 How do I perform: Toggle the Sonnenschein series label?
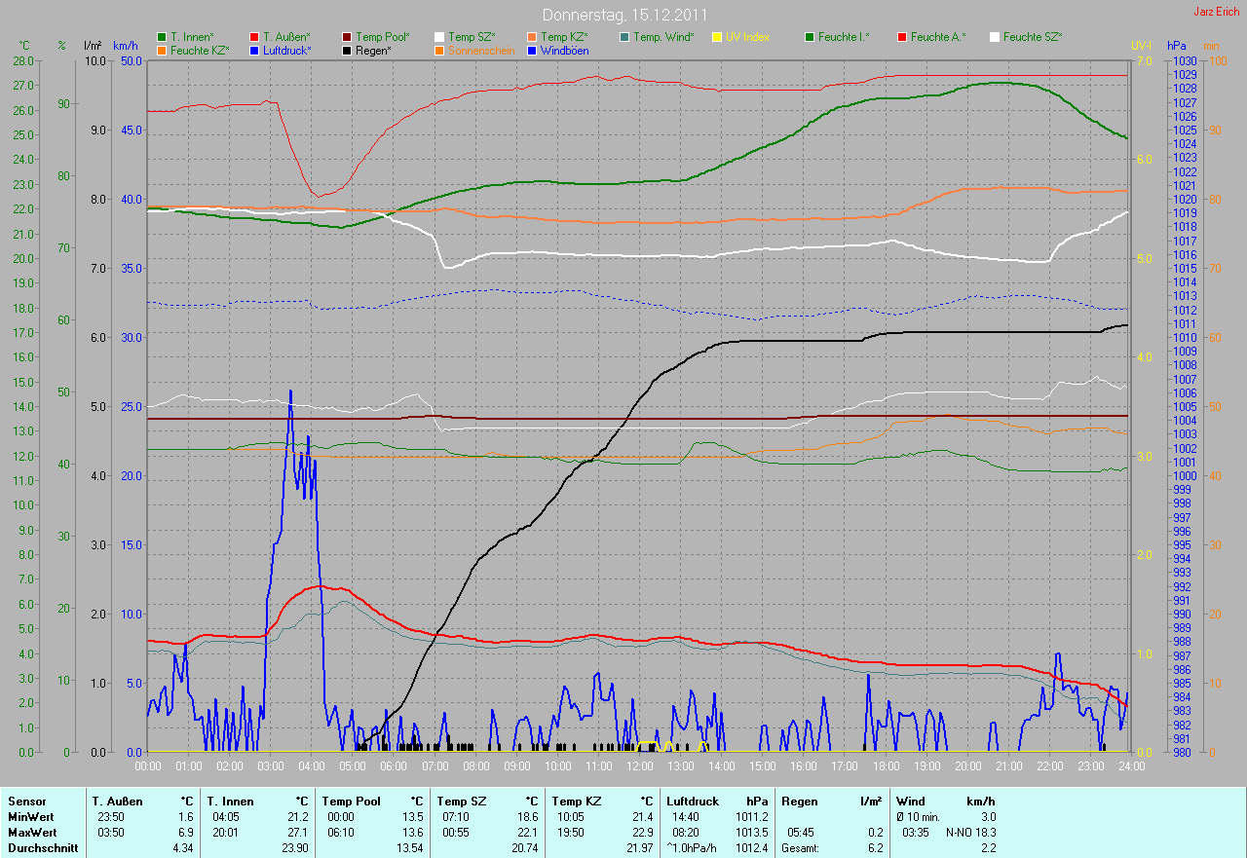481,50
